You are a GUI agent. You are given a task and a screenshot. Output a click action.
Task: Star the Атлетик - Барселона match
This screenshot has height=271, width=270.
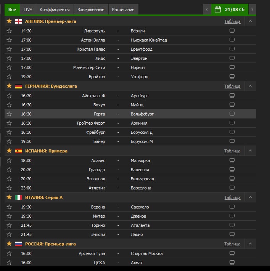click(x=9, y=188)
